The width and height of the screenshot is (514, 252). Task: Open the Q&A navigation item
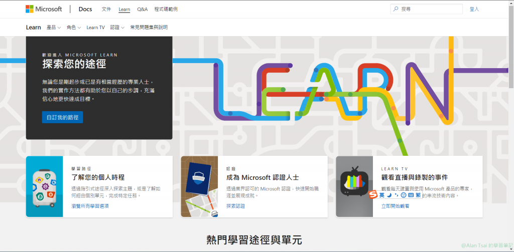pos(143,9)
